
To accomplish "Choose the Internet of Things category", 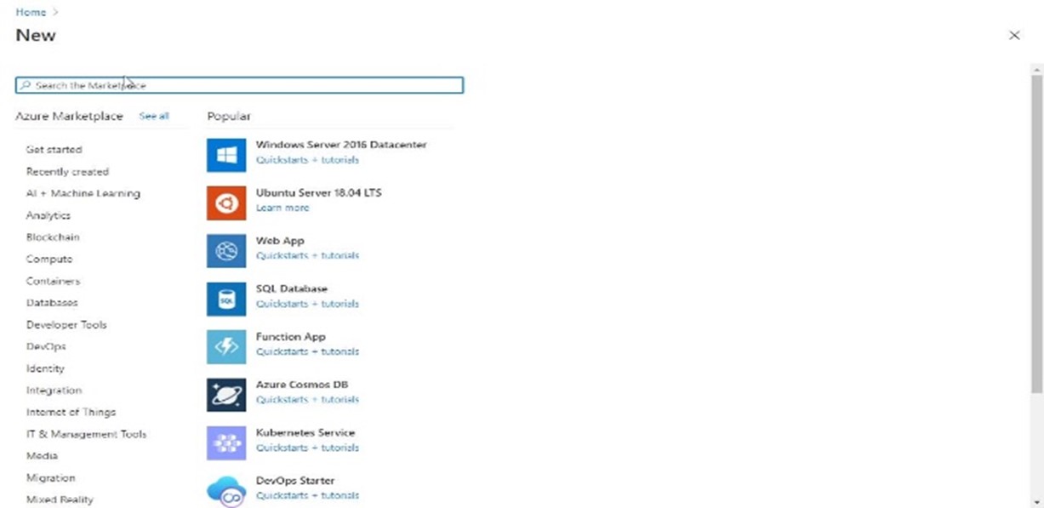I will 71,412.
